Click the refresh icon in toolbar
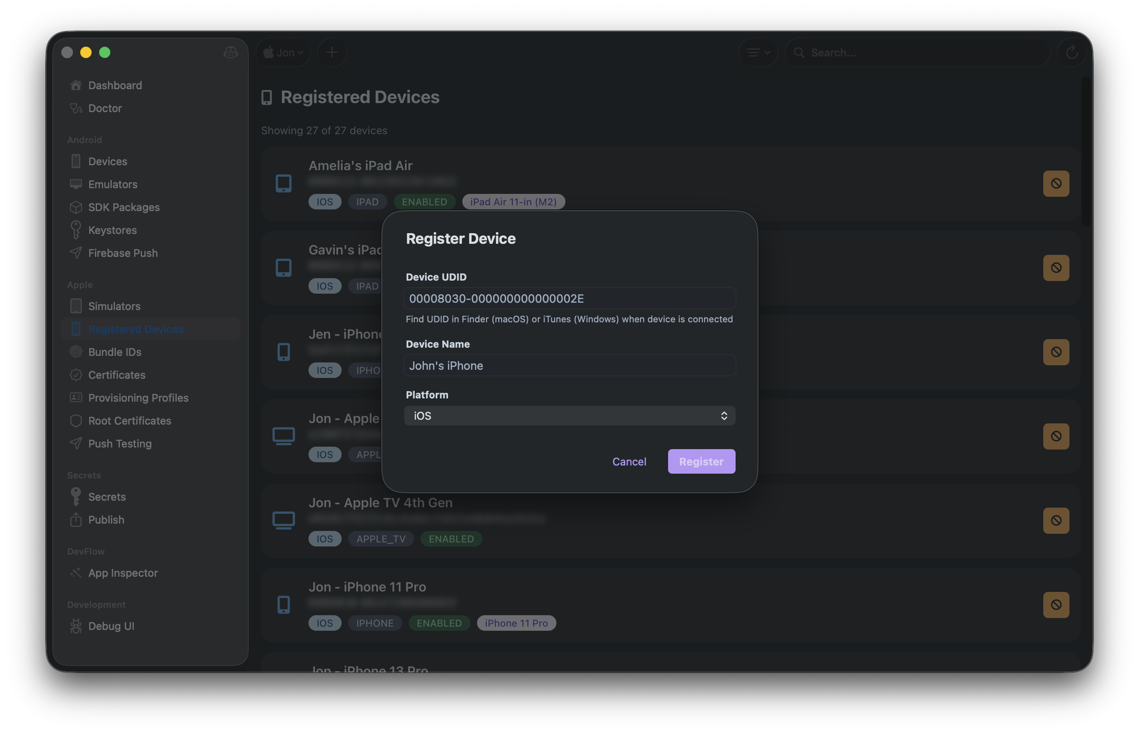This screenshot has height=733, width=1139. 1071,52
